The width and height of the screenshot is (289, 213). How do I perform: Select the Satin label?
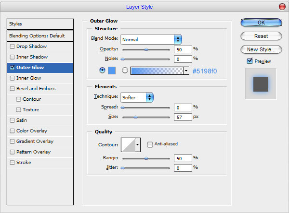click(x=22, y=120)
